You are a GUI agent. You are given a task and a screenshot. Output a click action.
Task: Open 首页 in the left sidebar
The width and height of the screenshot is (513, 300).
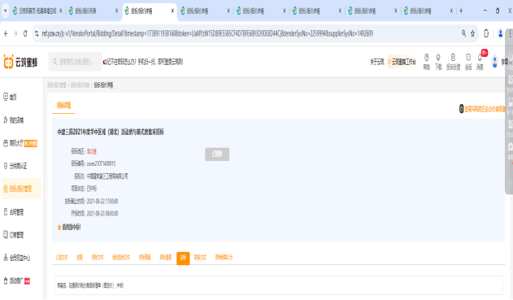click(10, 98)
